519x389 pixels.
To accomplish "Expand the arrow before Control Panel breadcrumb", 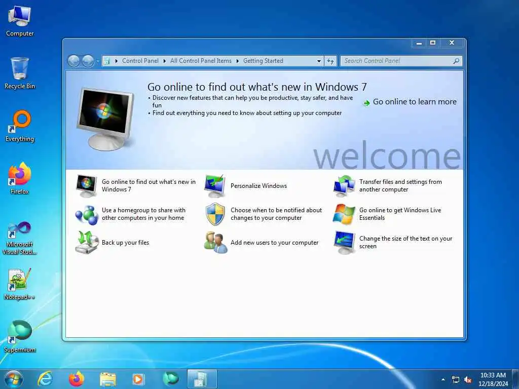I will click(116, 61).
